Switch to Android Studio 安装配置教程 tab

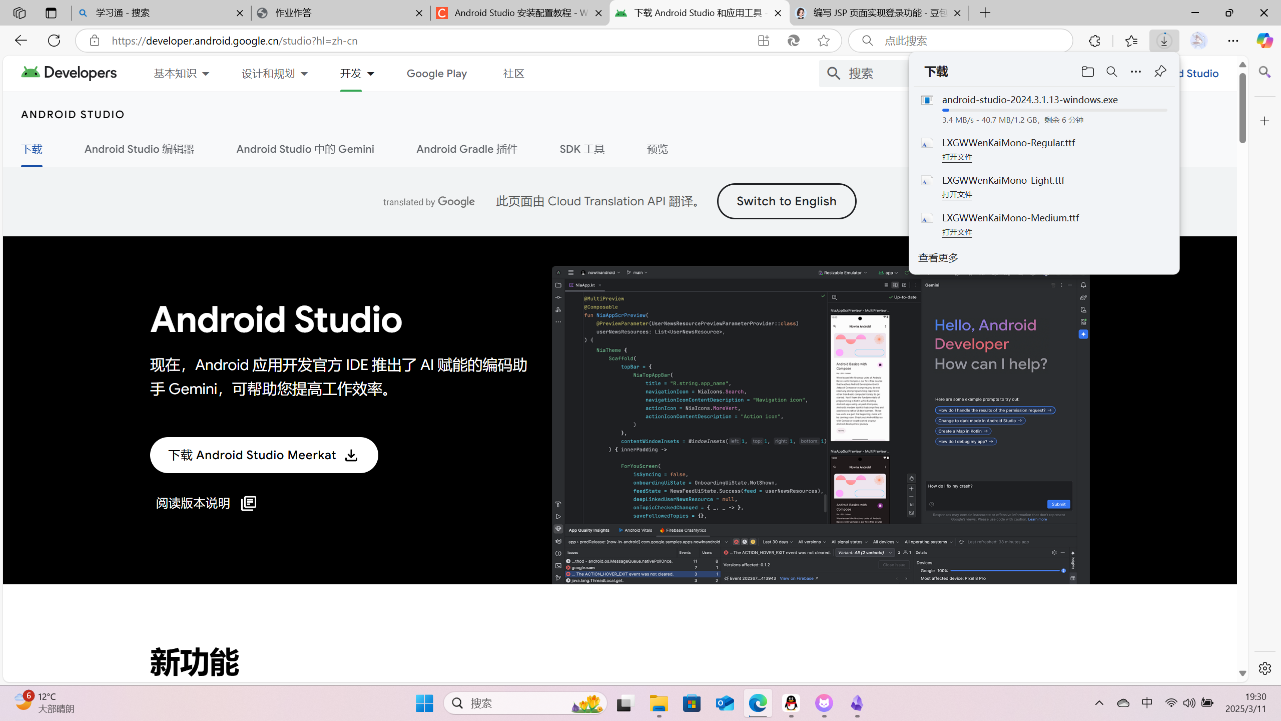coord(519,13)
